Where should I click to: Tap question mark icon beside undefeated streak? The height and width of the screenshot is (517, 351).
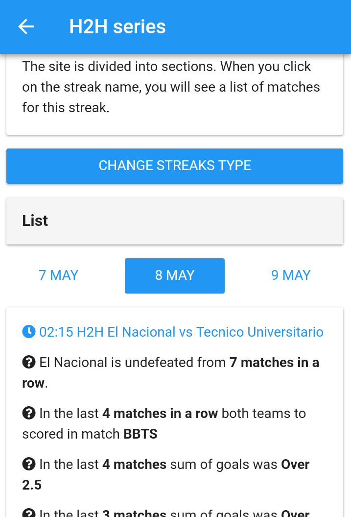tap(29, 363)
